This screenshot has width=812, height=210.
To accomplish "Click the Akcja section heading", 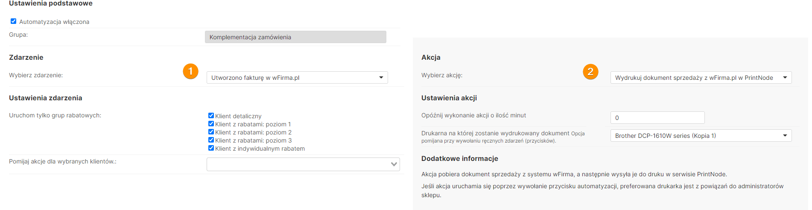I will (431, 57).
